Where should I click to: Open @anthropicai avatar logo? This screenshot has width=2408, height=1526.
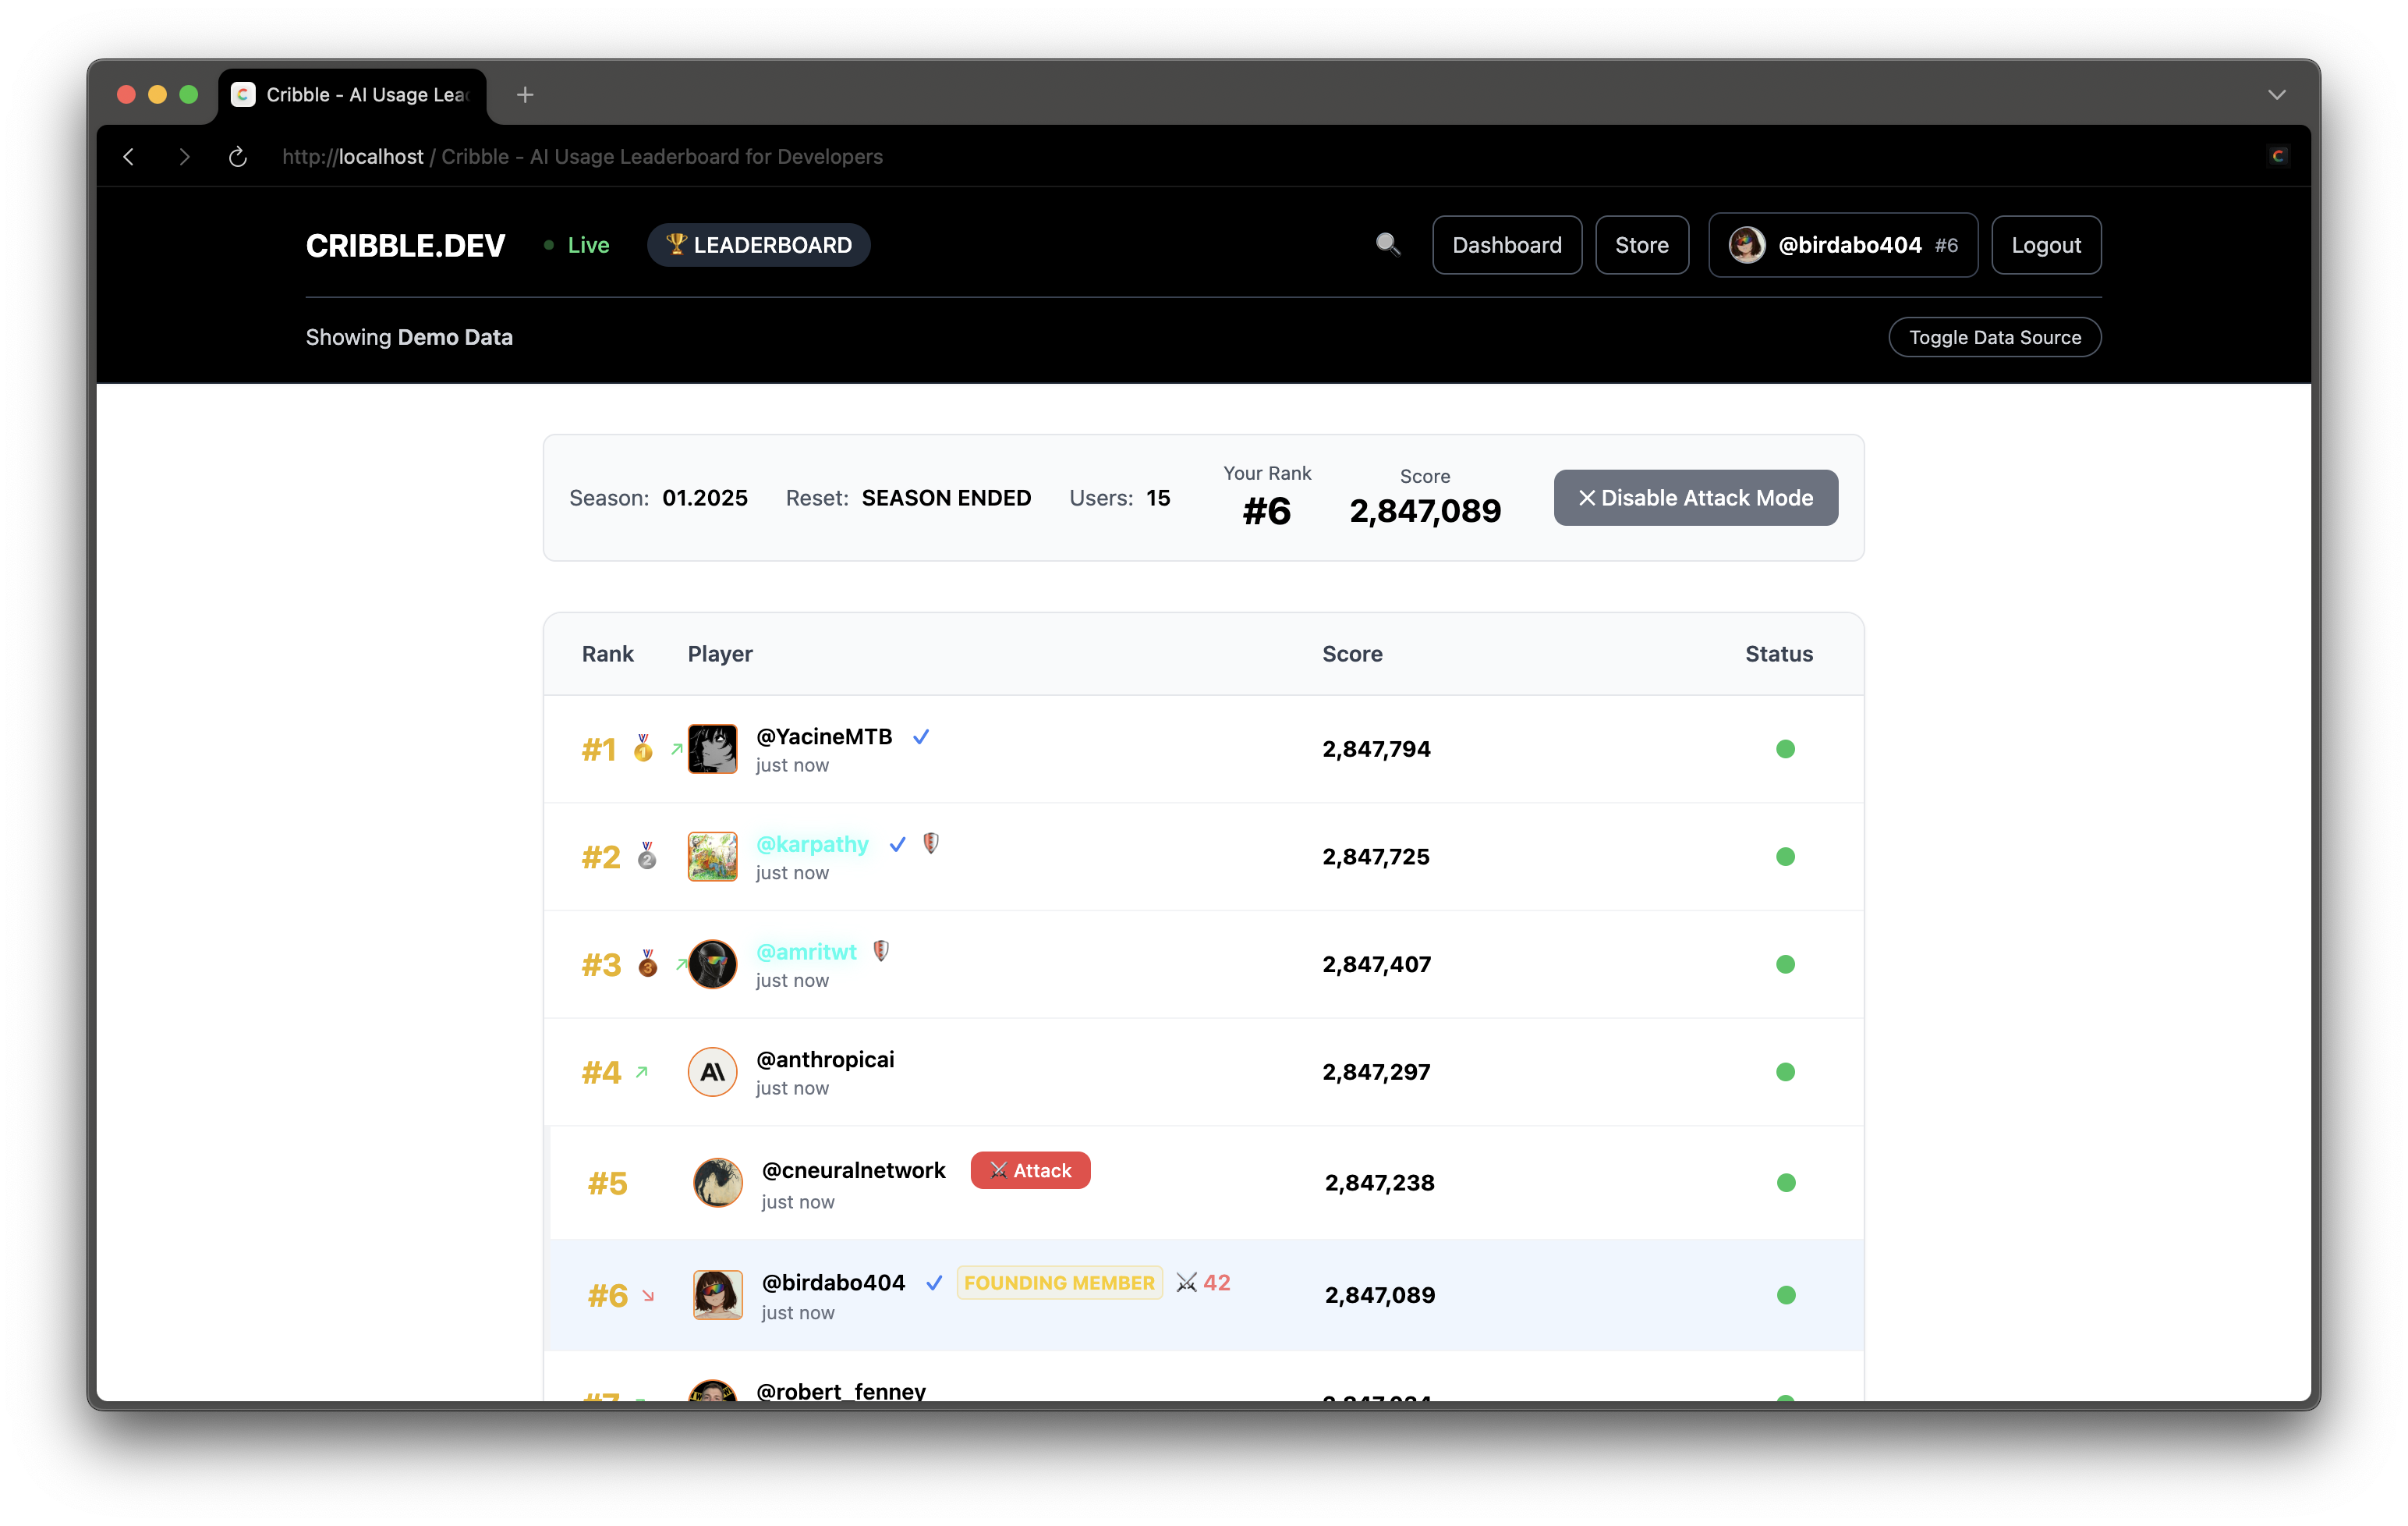712,1072
